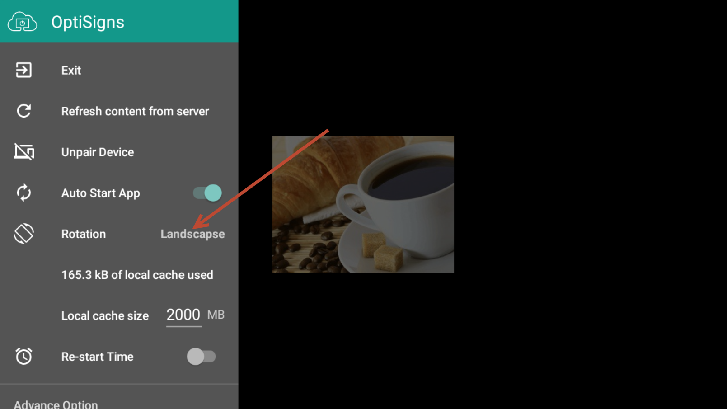
Task: Click the Exit door icon
Action: pyautogui.click(x=23, y=70)
